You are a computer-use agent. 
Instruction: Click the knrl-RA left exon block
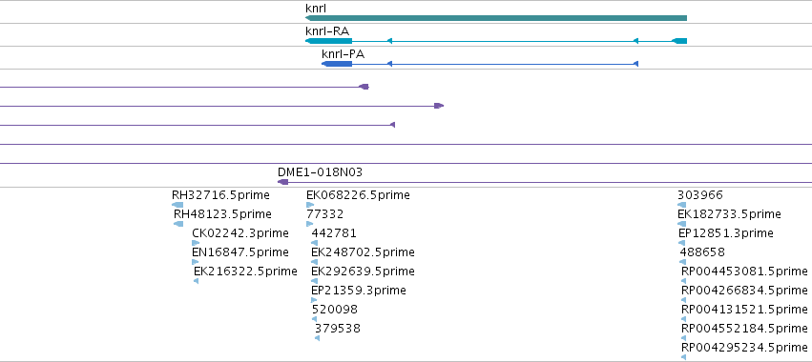(329, 41)
